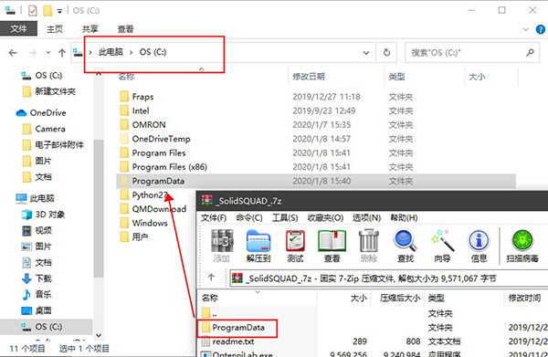Viewport: 548px width, 357px height.
Task: Click the Explorer search box
Action: click(472, 52)
